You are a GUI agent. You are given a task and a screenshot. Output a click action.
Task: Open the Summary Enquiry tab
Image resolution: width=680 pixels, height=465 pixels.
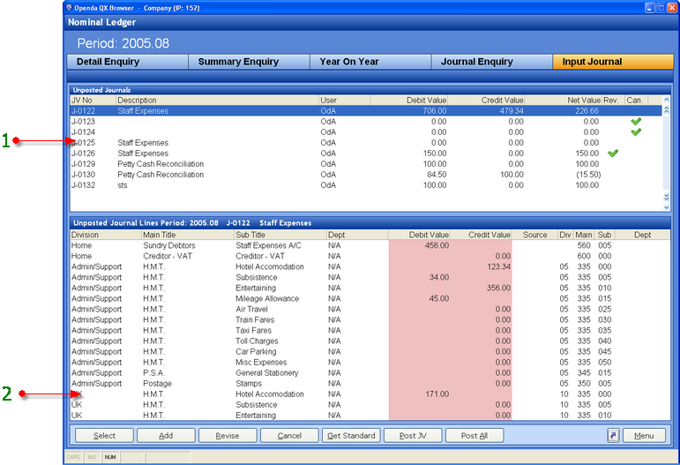249,62
